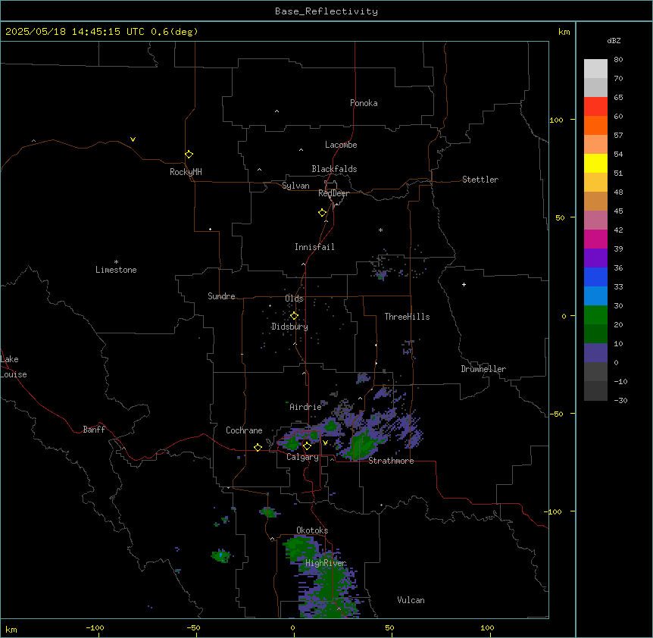Click the yellow v marker northwest of RockyMH

point(133,139)
